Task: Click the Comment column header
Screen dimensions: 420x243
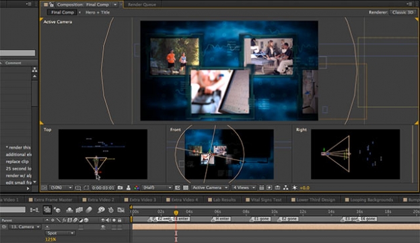Action: (13, 63)
